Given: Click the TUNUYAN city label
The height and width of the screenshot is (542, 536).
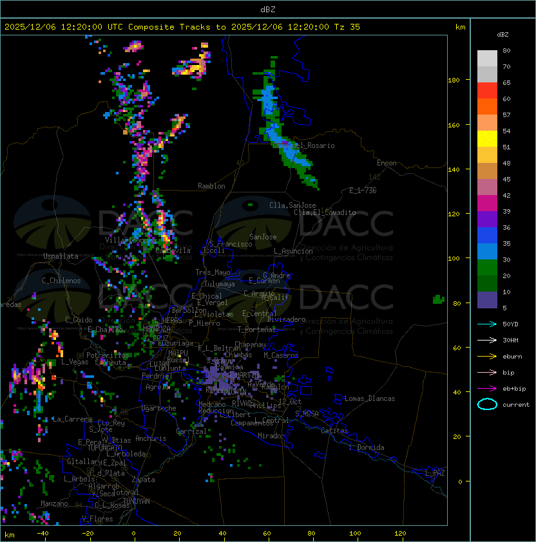Looking at the screenshot, I should point(137,501).
